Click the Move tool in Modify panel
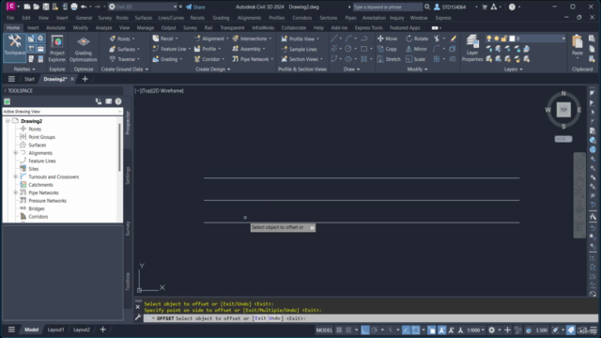The height and width of the screenshot is (338, 601). click(388, 38)
